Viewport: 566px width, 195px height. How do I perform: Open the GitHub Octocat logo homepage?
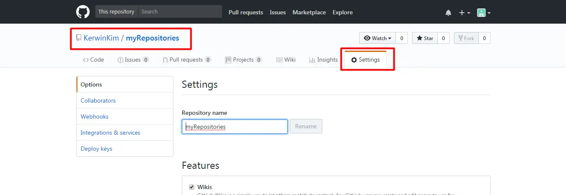(x=83, y=12)
